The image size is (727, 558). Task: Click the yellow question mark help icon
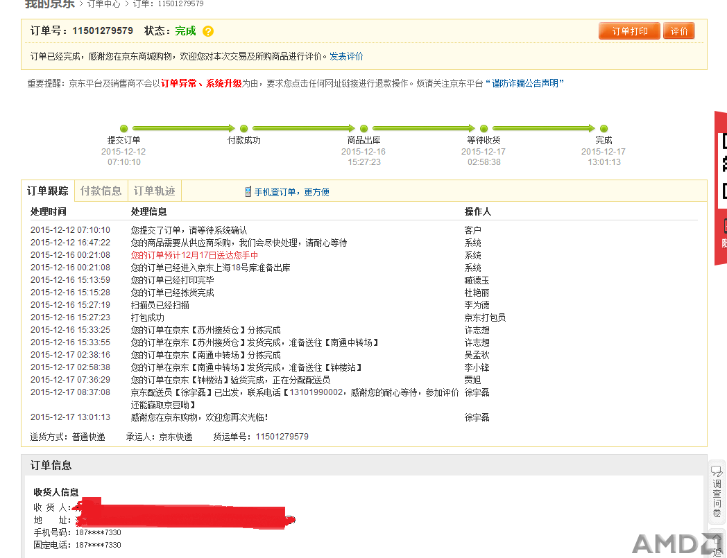tap(208, 31)
